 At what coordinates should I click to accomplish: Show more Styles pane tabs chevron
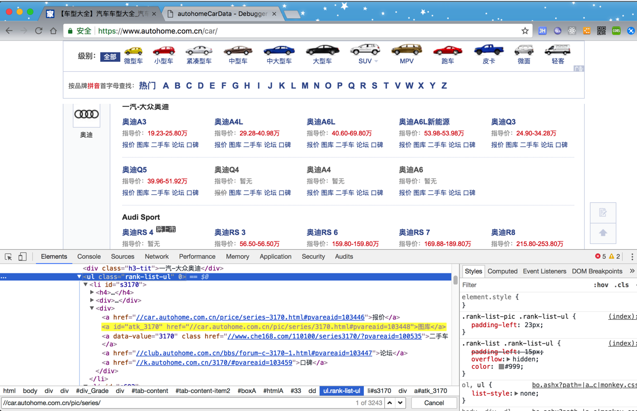[x=632, y=271]
